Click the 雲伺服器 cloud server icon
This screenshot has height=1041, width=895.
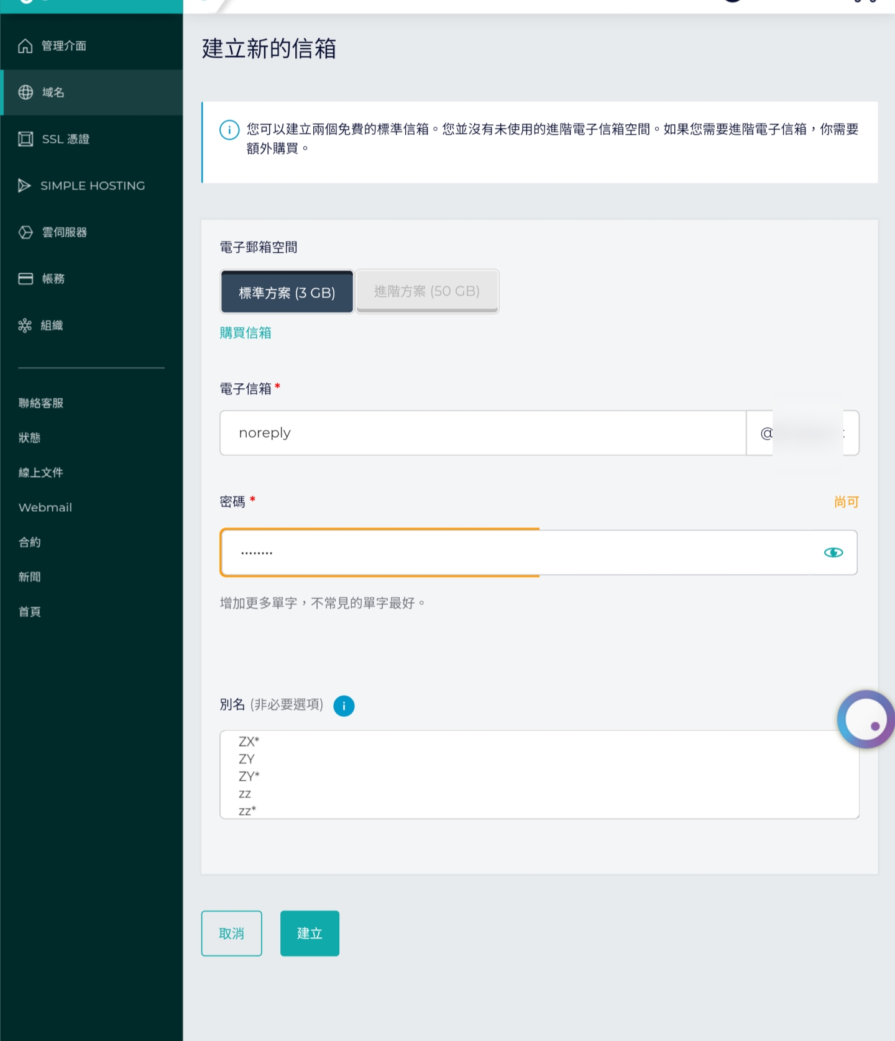[25, 232]
